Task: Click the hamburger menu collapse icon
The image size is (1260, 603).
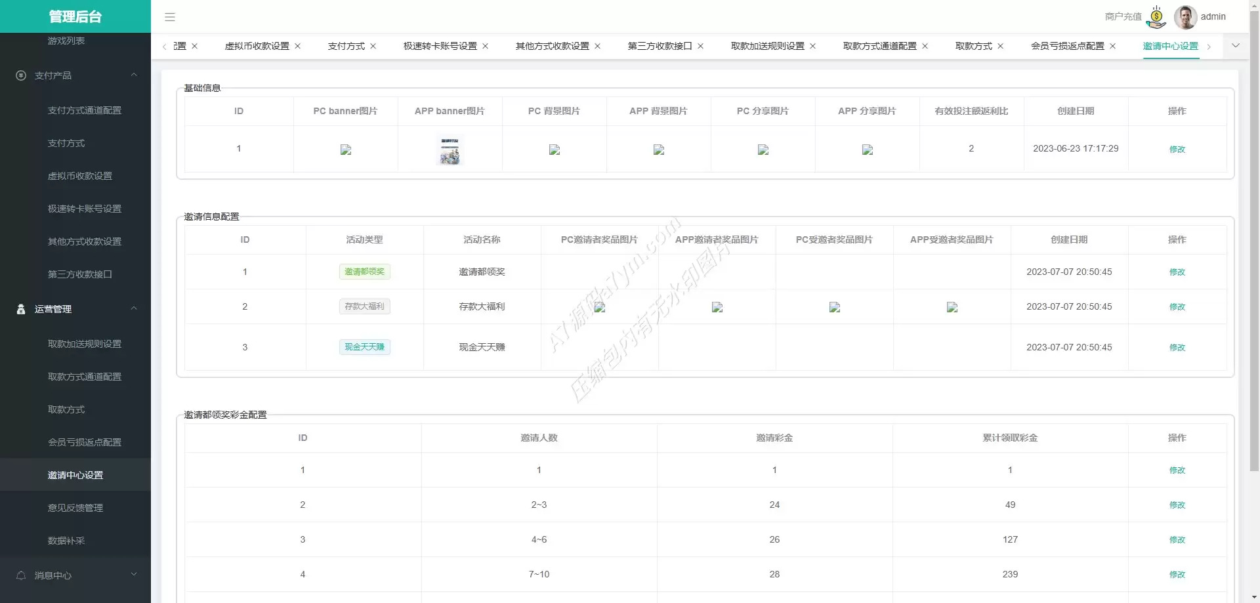Action: (170, 17)
